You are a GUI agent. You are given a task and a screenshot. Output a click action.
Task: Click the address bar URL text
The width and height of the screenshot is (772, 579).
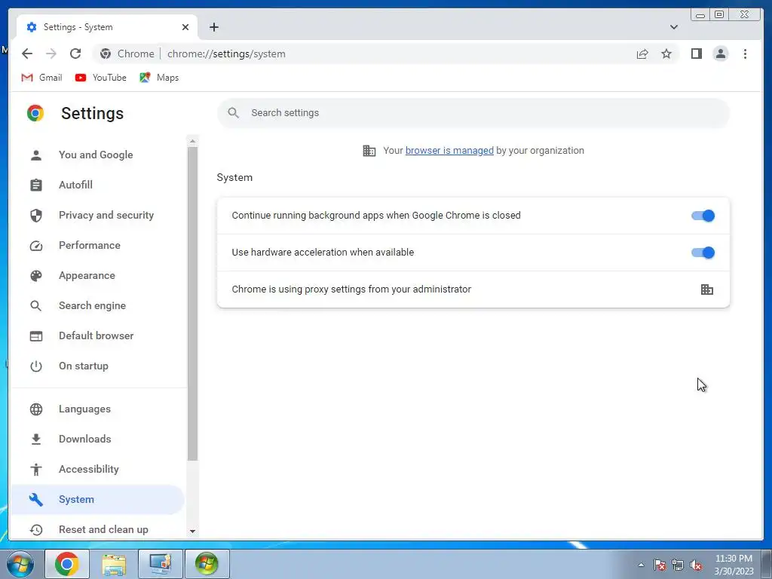pos(226,54)
